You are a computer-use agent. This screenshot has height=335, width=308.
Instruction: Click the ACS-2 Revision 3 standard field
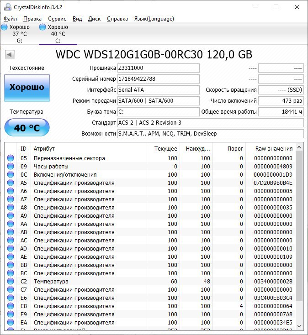(x=211, y=123)
